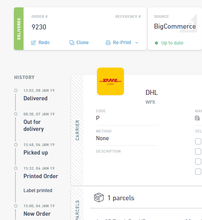202x220 pixels.
Task: Click the Up to date status text
Action: pyautogui.click(x=172, y=43)
